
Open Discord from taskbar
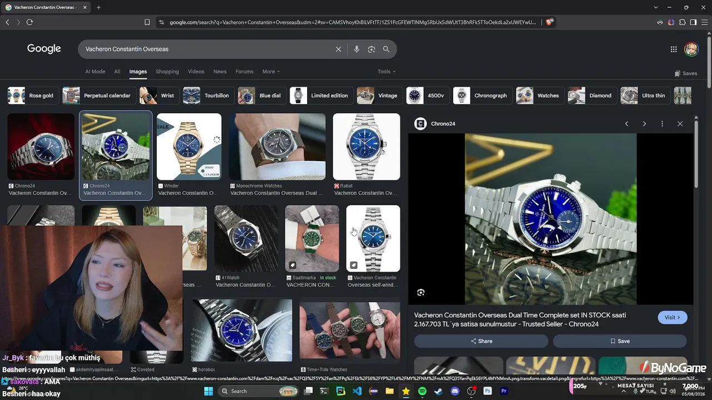point(455,391)
